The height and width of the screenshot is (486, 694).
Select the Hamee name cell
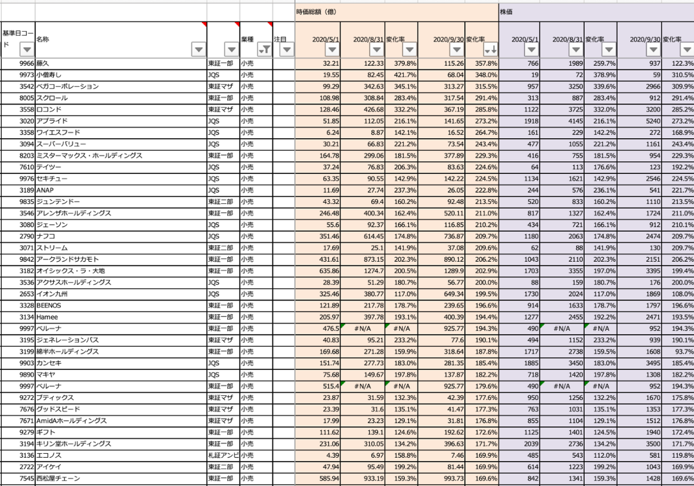click(x=121, y=317)
